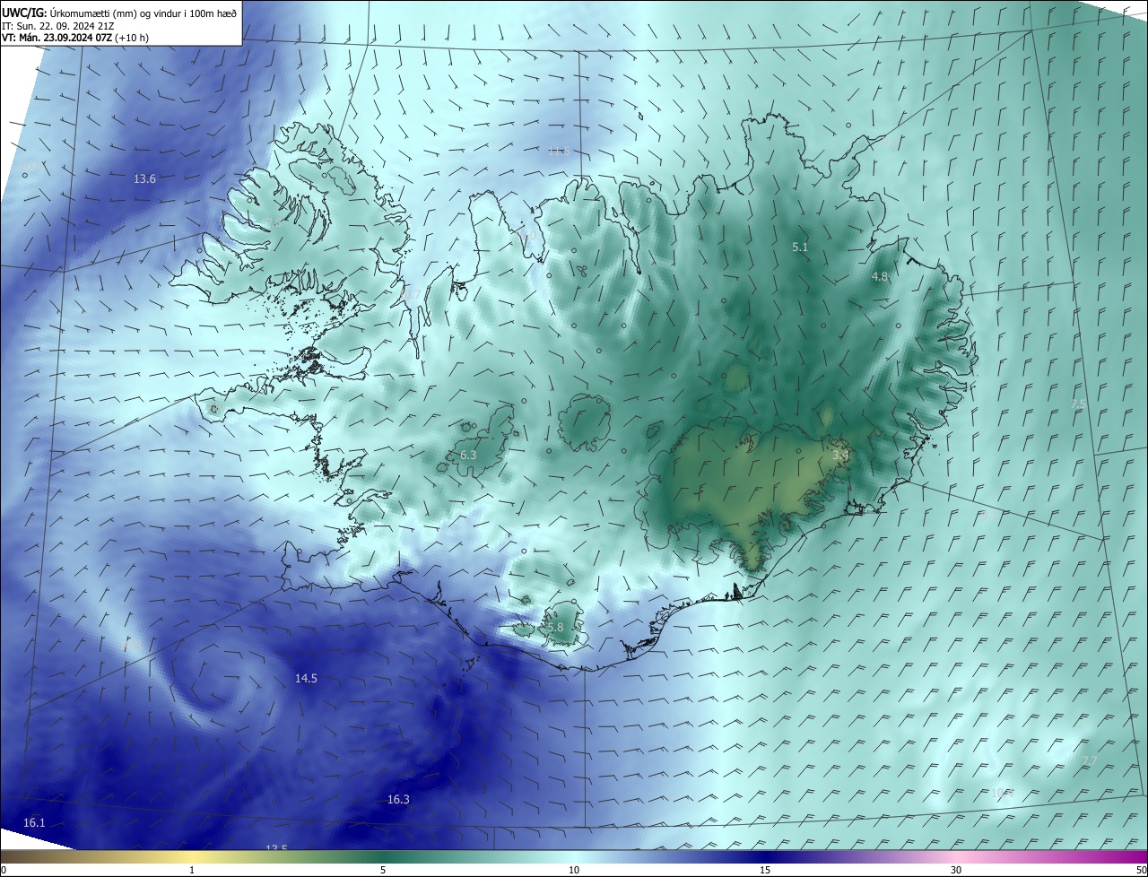
Task: Click the 6.3 value on the western glacier
Action: 468,456
